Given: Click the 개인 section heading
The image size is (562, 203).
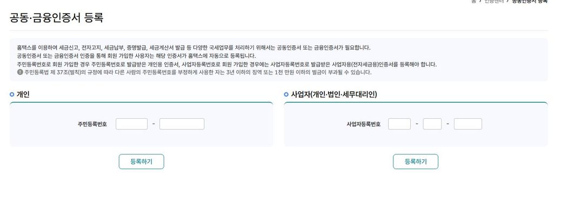Looking at the screenshot, I should 23,94.
